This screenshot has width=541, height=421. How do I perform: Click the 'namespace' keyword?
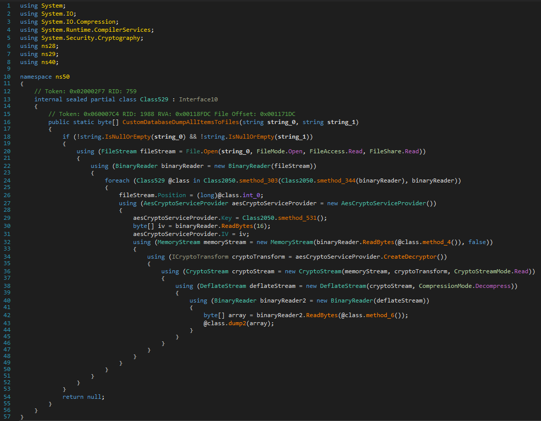(36, 77)
